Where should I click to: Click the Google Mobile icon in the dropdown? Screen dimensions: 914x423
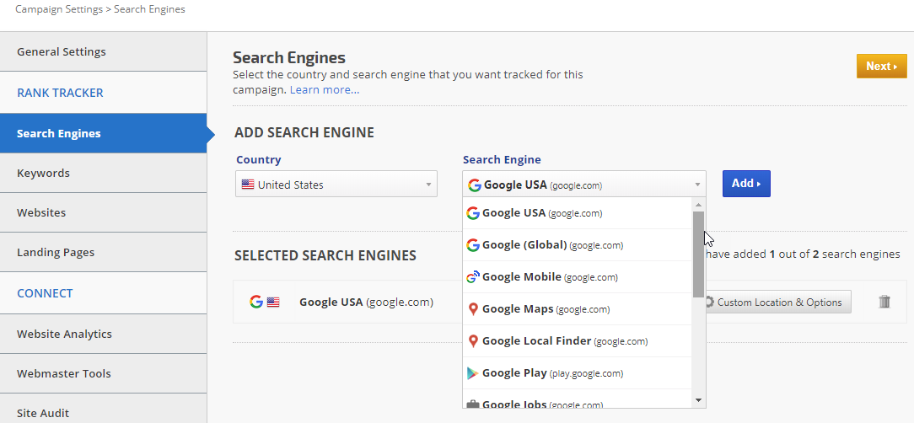click(x=473, y=277)
